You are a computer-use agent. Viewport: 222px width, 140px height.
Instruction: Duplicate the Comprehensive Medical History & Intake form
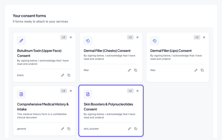69,129
